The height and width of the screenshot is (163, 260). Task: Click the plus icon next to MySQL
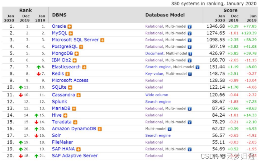71,33
